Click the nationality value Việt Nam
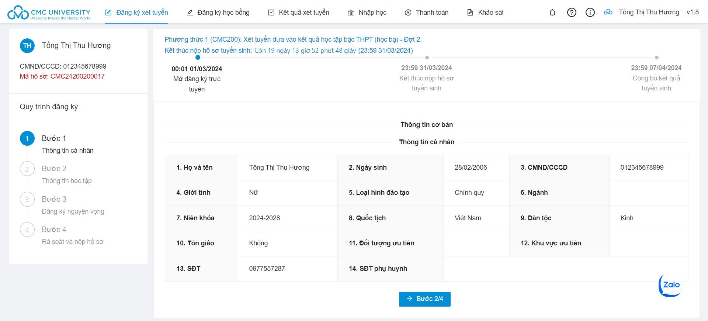Viewport: 708px width, 321px height. coord(468,218)
